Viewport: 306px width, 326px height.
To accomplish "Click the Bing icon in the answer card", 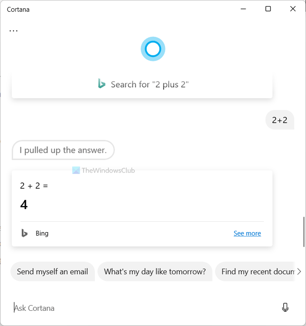I will click(25, 233).
